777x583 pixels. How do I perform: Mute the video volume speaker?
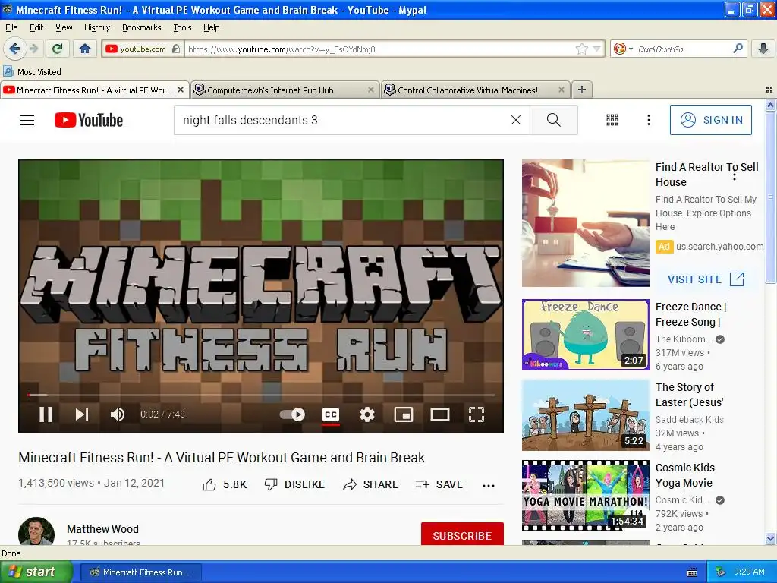[118, 414]
